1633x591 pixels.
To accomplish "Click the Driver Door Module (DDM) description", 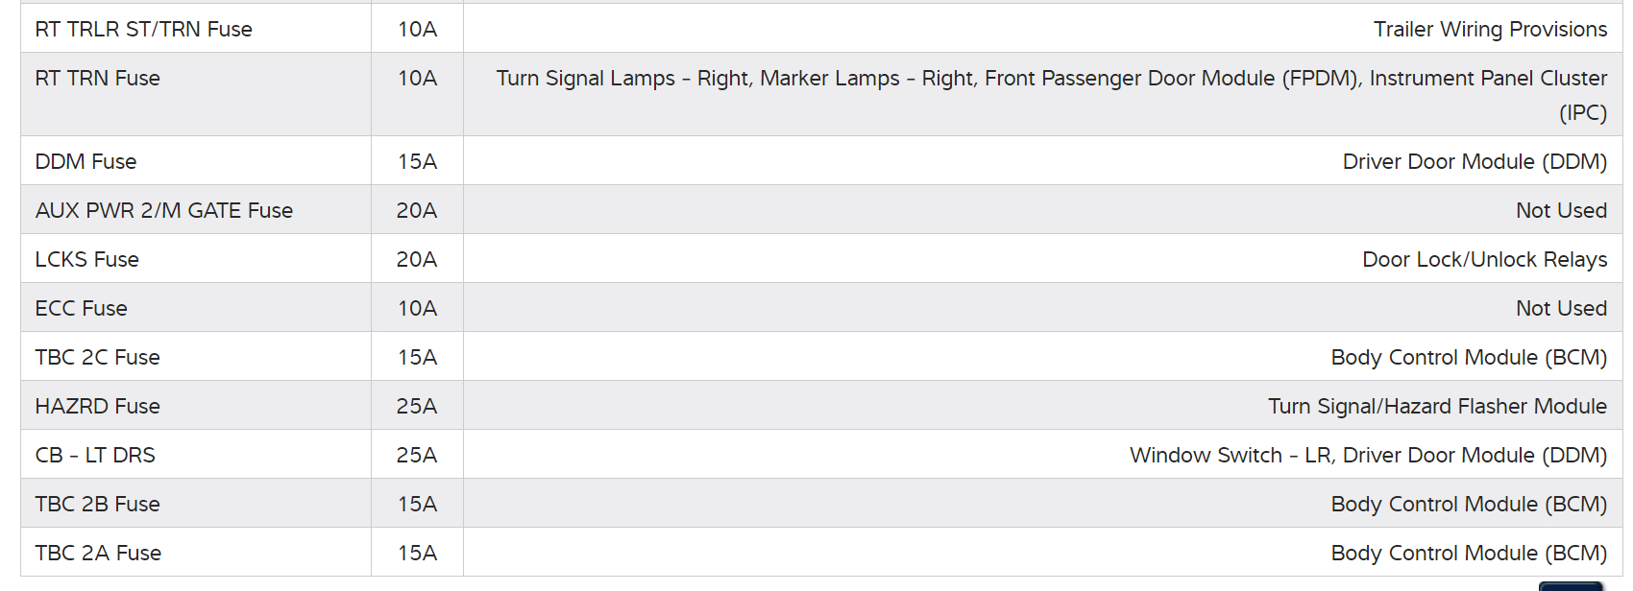I will click(1475, 162).
